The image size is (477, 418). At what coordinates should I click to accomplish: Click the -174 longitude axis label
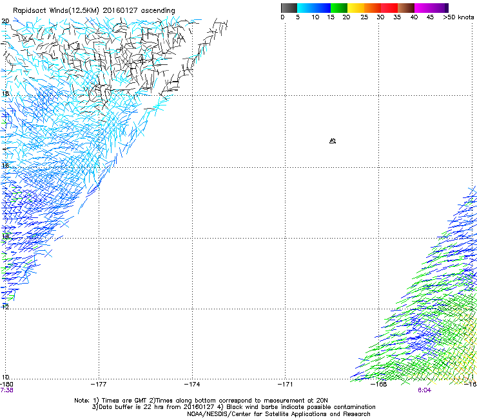192,385
